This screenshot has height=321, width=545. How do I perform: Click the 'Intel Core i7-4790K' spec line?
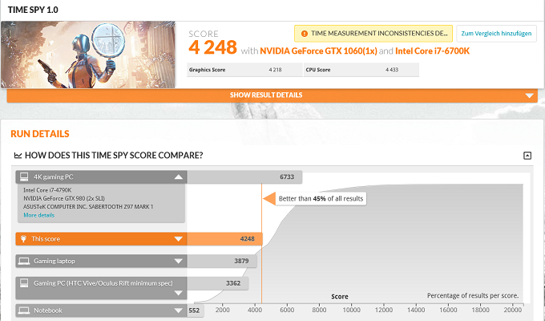point(47,190)
